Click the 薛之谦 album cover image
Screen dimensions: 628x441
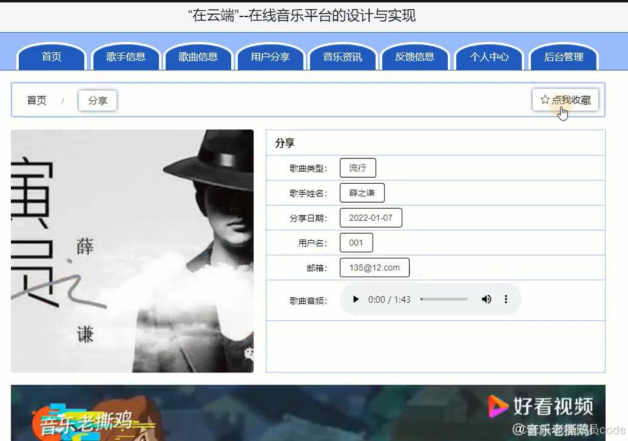pyautogui.click(x=132, y=250)
